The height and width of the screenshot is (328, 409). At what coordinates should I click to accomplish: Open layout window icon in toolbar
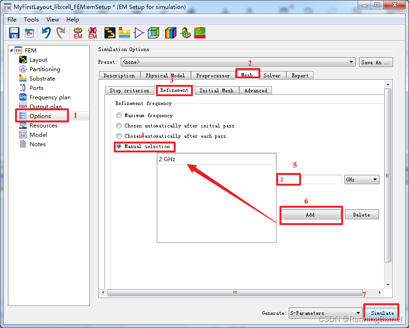pos(110,33)
